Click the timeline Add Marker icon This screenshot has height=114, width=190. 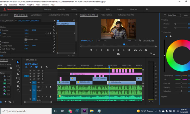[x=42, y=67]
